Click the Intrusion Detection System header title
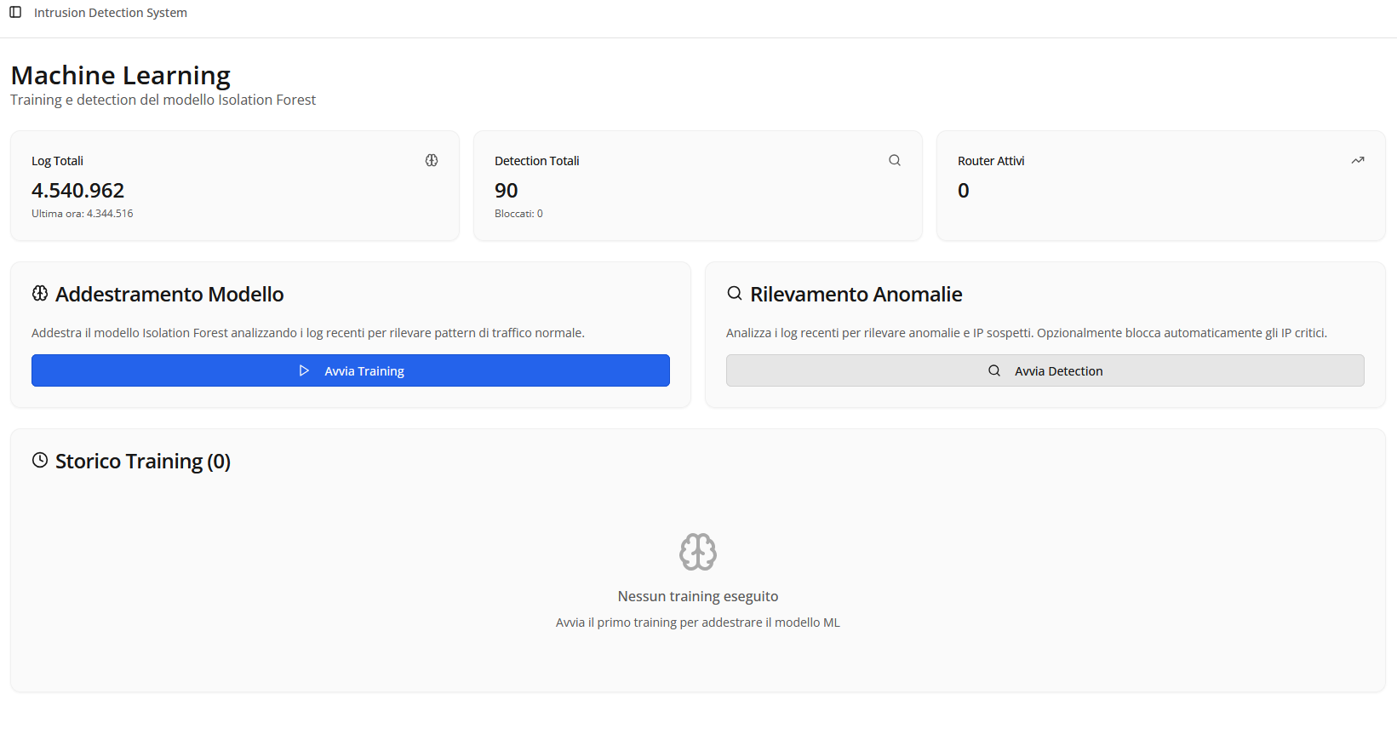This screenshot has width=1397, height=746. click(111, 13)
